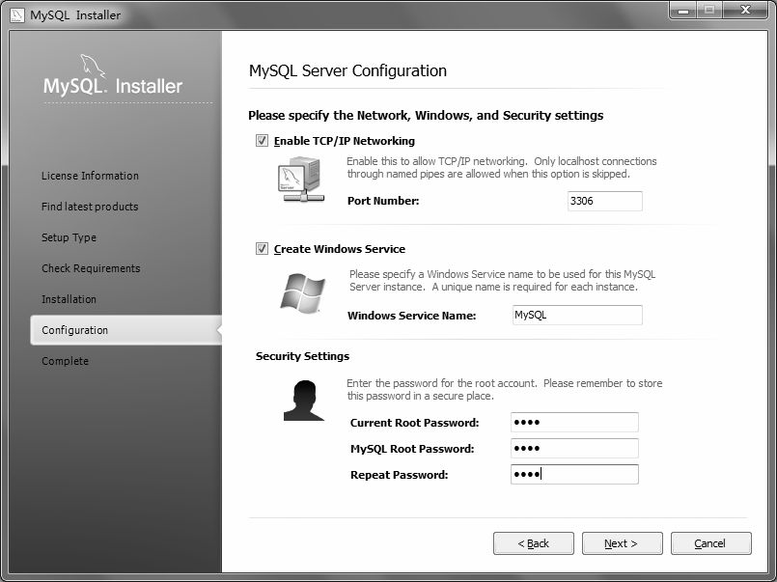Cancel the MySQL installation
777x582 pixels.
click(711, 543)
